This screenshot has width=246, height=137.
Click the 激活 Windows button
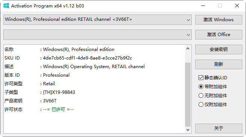(219, 20)
